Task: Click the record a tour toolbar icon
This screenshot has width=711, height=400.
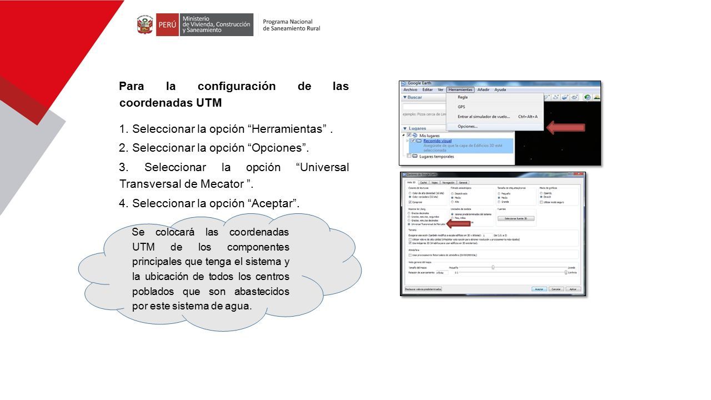Action: coord(573,97)
